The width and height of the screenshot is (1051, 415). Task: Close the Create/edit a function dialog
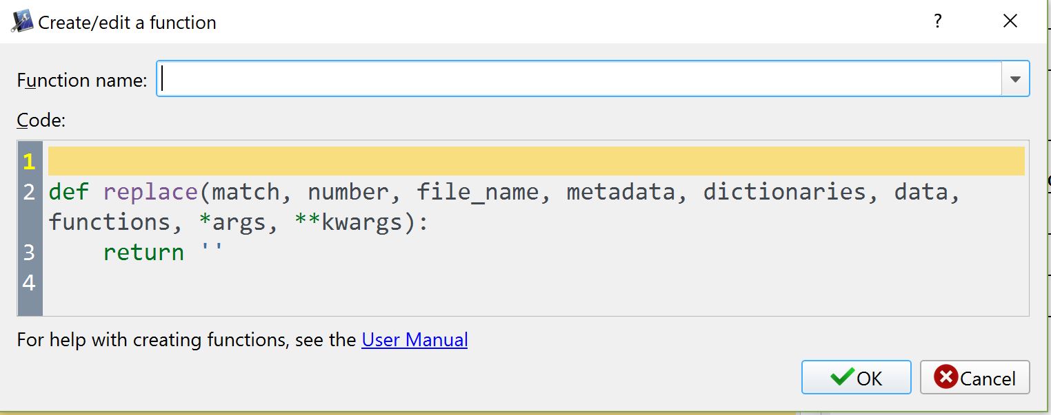pos(1010,21)
